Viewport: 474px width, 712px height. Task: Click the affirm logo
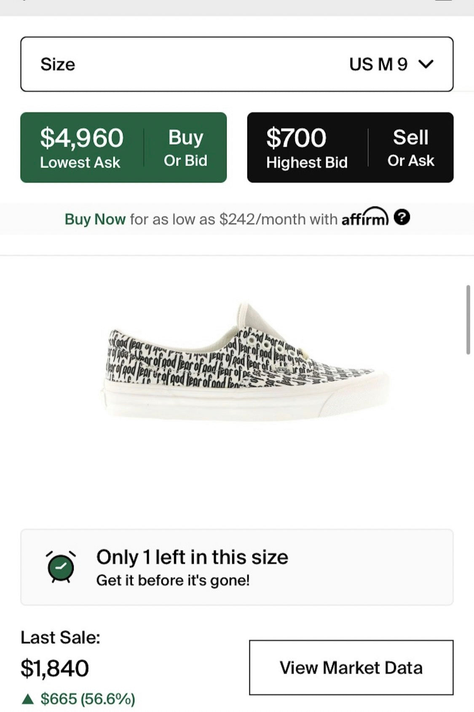tap(365, 218)
